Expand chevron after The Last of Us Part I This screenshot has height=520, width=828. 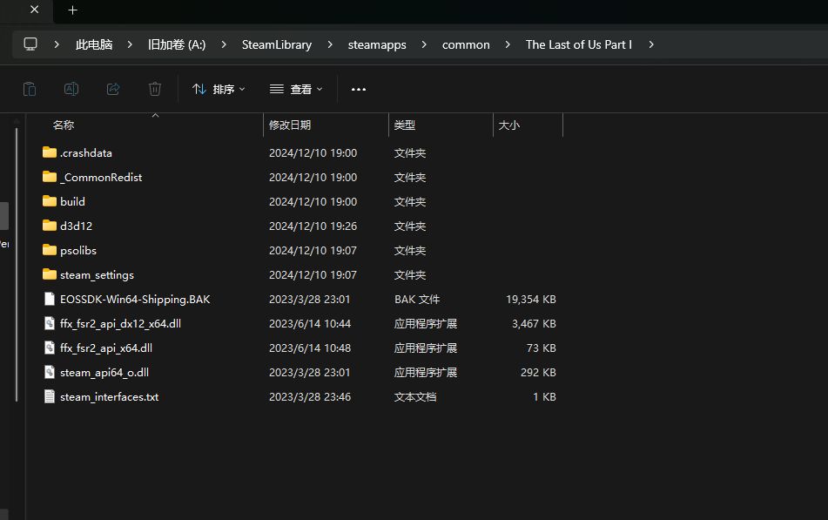click(650, 44)
